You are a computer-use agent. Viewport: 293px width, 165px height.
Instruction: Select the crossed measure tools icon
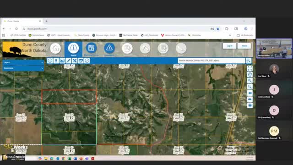(75, 60)
